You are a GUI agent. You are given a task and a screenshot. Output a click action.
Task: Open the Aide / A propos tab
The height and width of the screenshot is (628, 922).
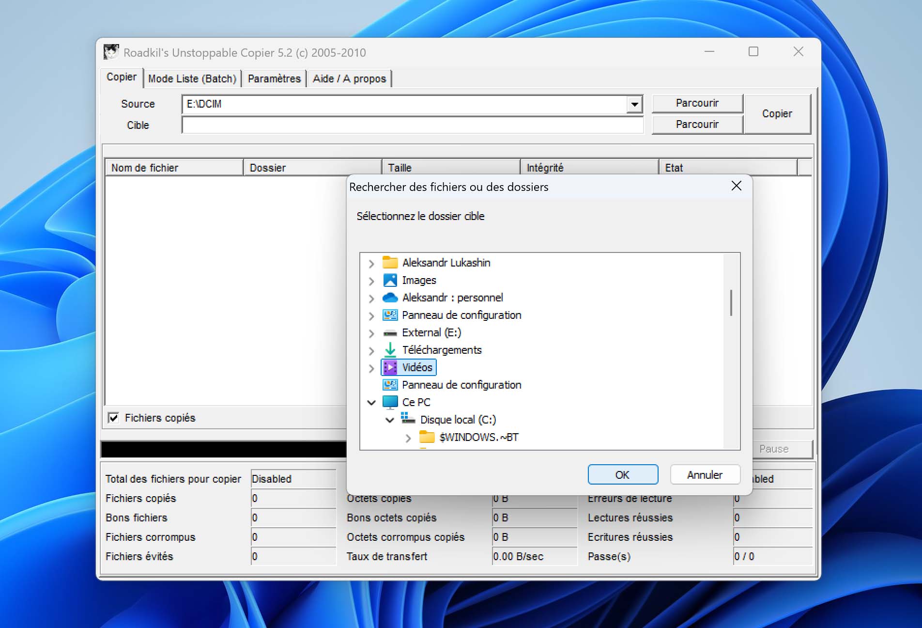click(x=349, y=78)
